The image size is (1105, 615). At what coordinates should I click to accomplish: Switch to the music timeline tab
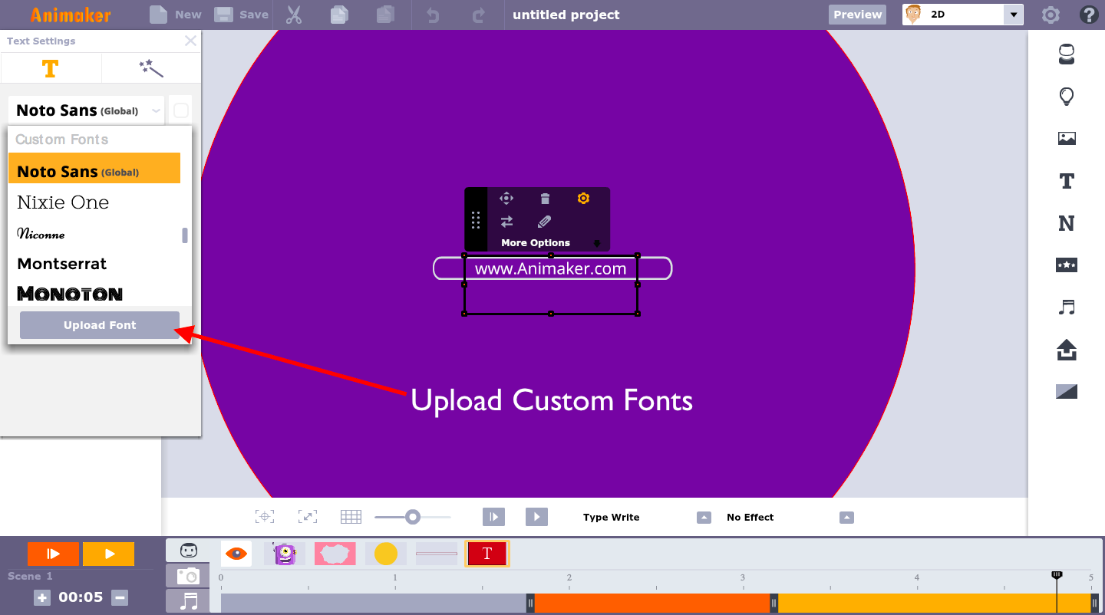click(188, 600)
